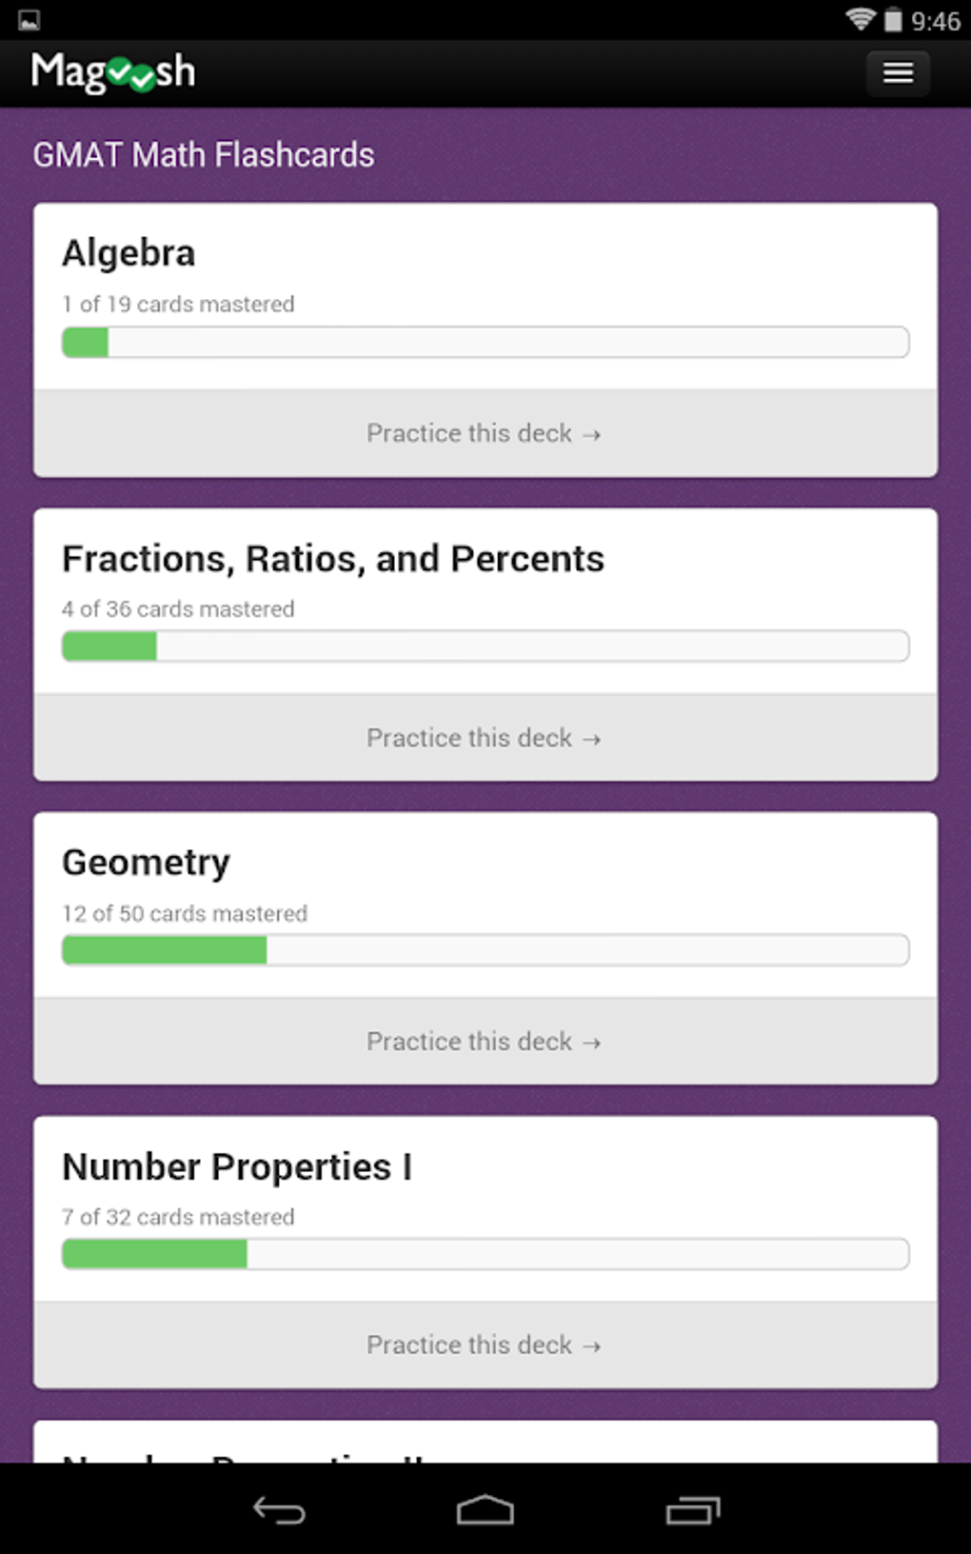The image size is (971, 1554).
Task: Open the hamburger menu
Action: [898, 73]
